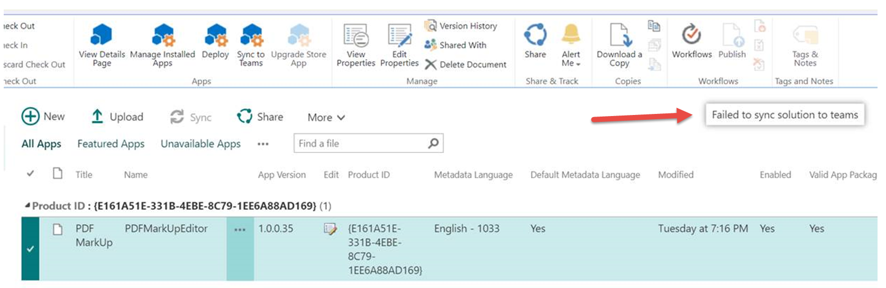Screen dimensions: 886x288
Task: Deselect the PDF MarkUp row checkbox
Action: click(30, 248)
